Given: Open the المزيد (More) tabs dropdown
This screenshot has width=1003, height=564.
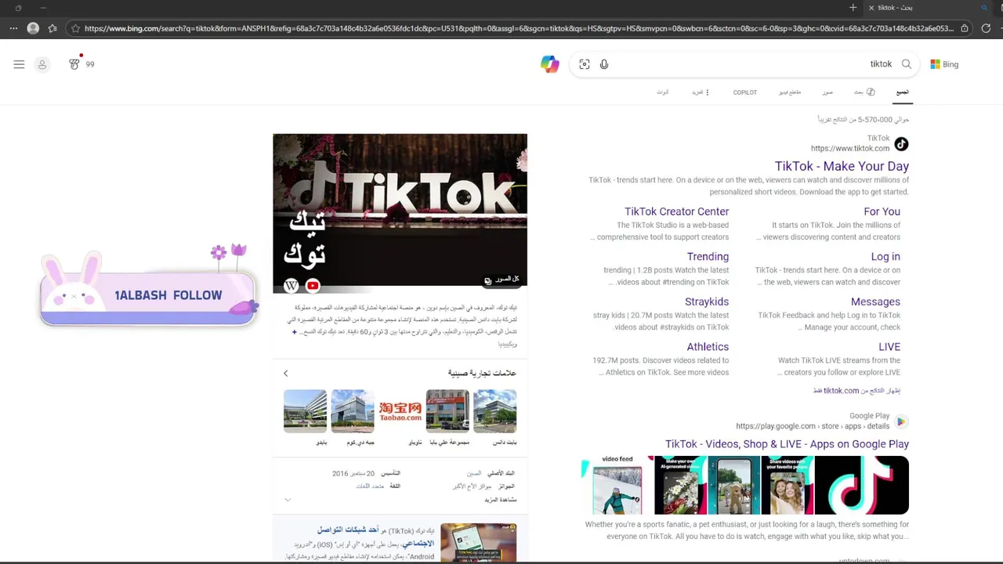Looking at the screenshot, I should tap(701, 92).
